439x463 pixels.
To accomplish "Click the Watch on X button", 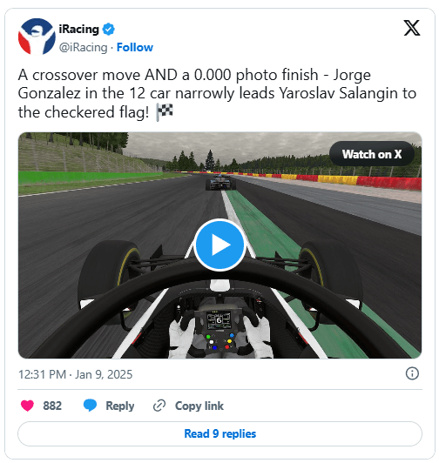I will pyautogui.click(x=372, y=154).
